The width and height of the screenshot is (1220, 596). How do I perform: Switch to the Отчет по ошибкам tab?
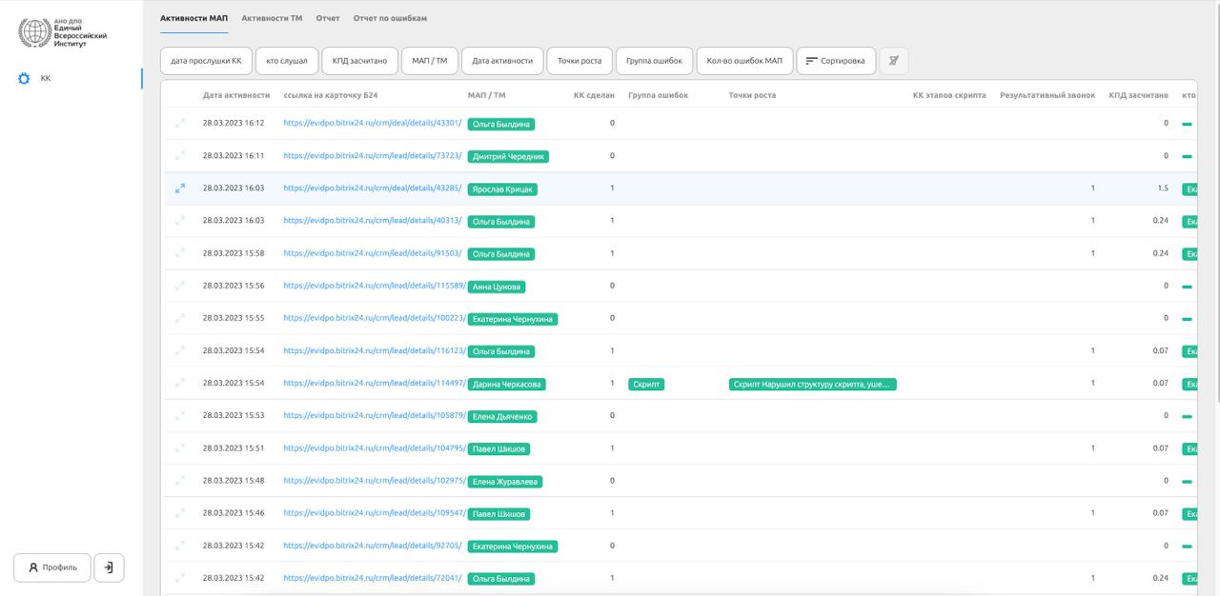tap(390, 18)
